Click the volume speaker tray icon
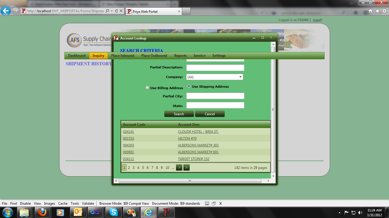Viewport: 389px width, 218px height. [360, 212]
